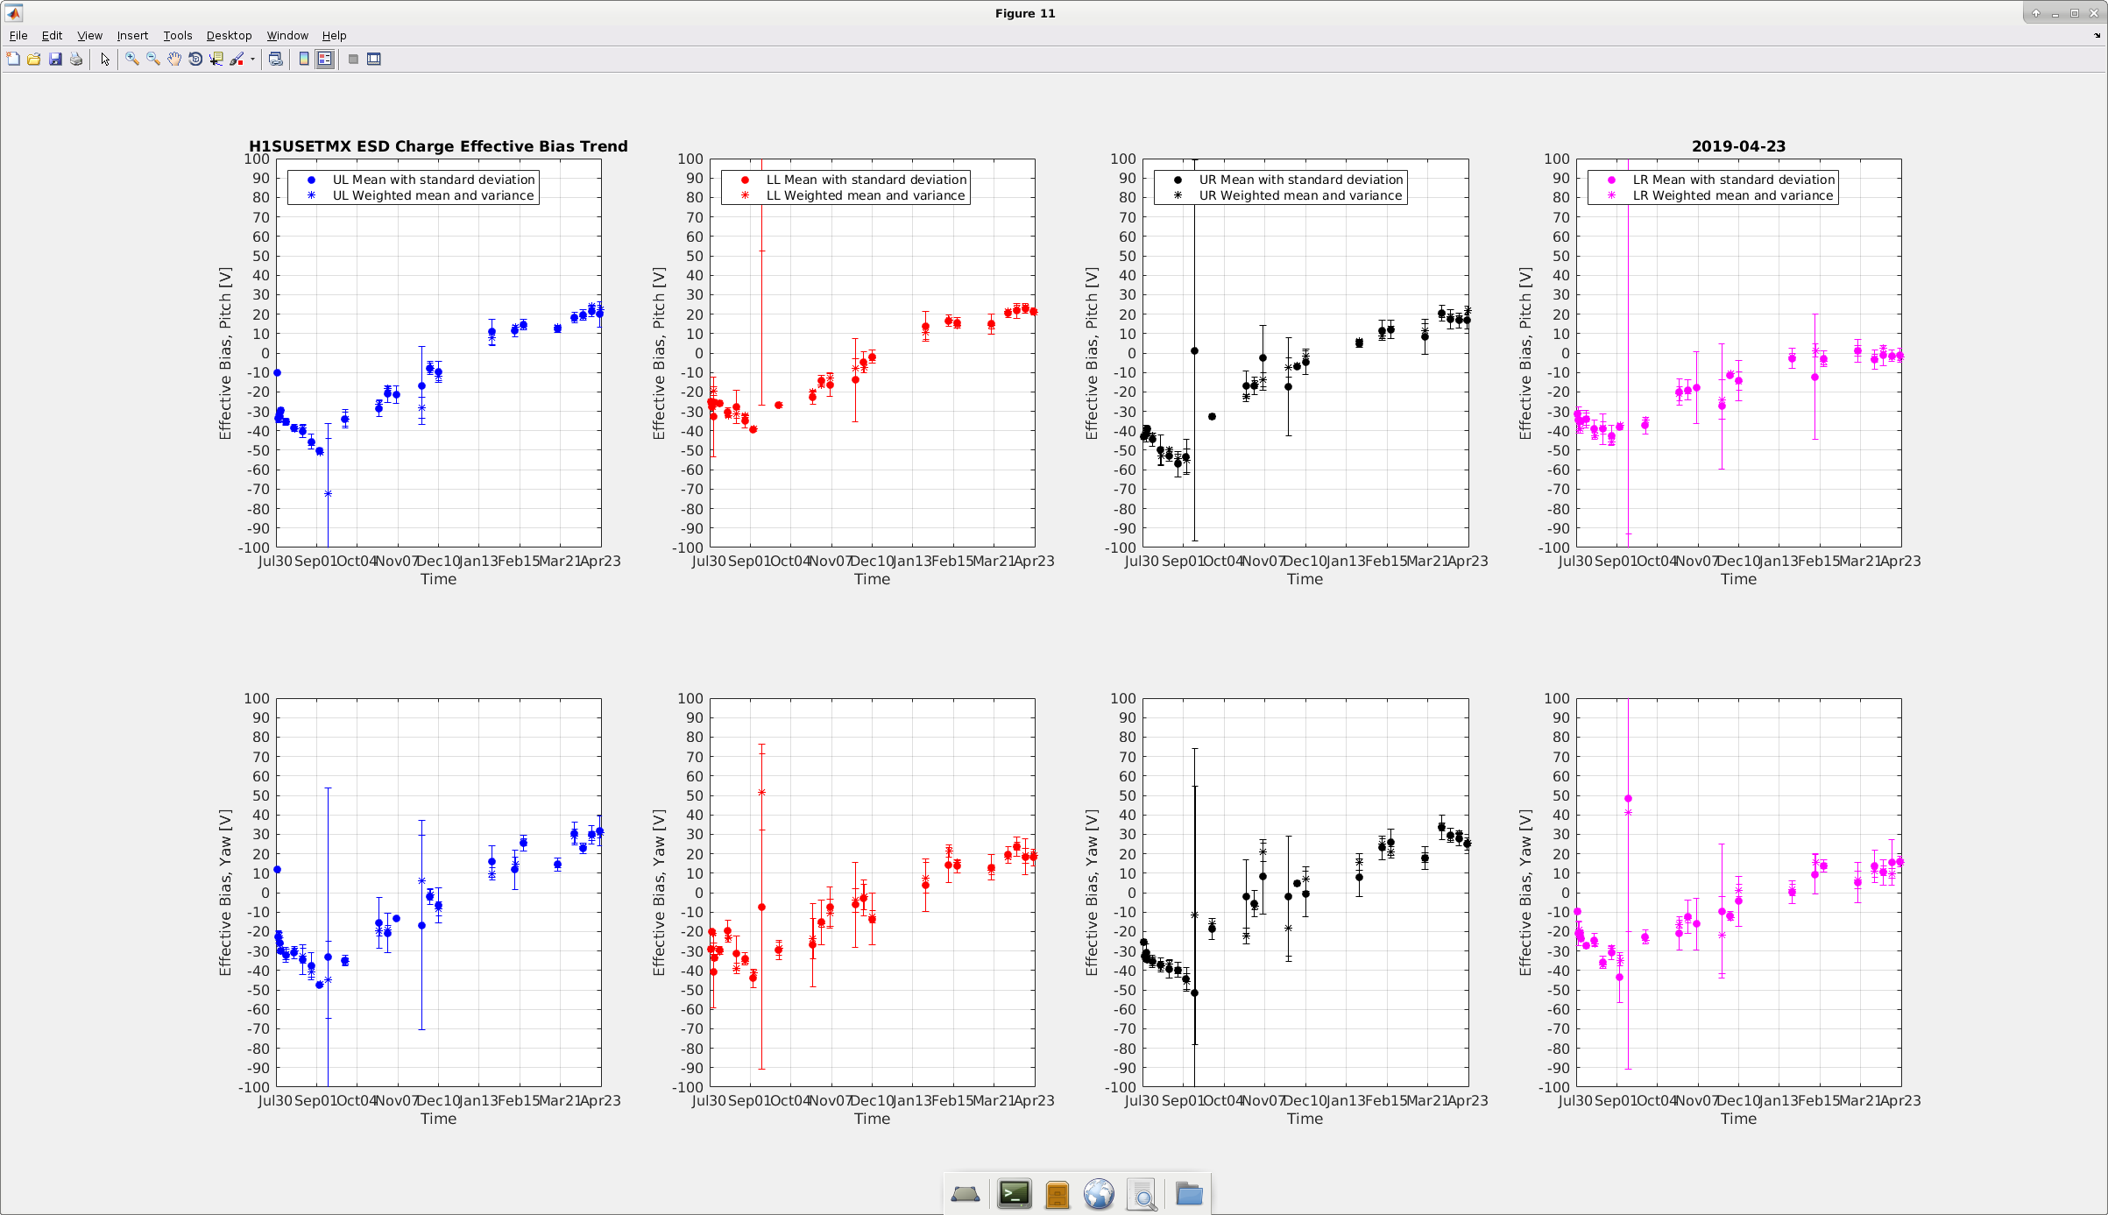This screenshot has height=1215, width=2108.
Task: Open the Tools menu
Action: tap(178, 36)
